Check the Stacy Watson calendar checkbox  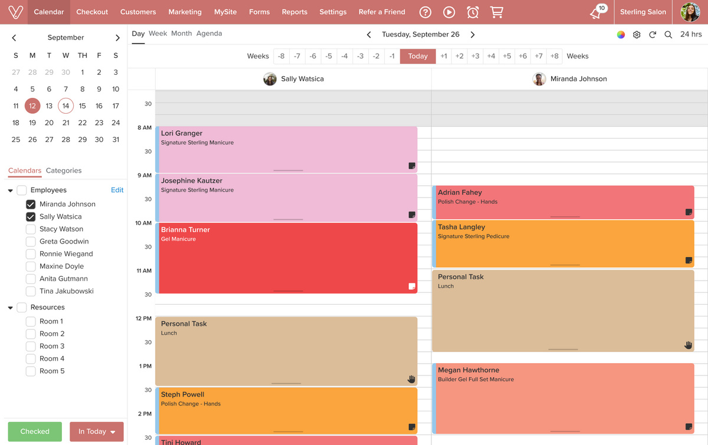31,229
